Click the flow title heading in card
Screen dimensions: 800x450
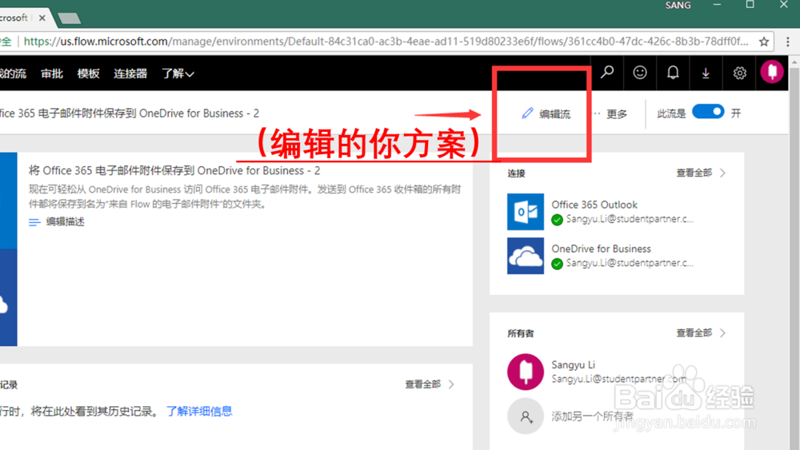[174, 171]
